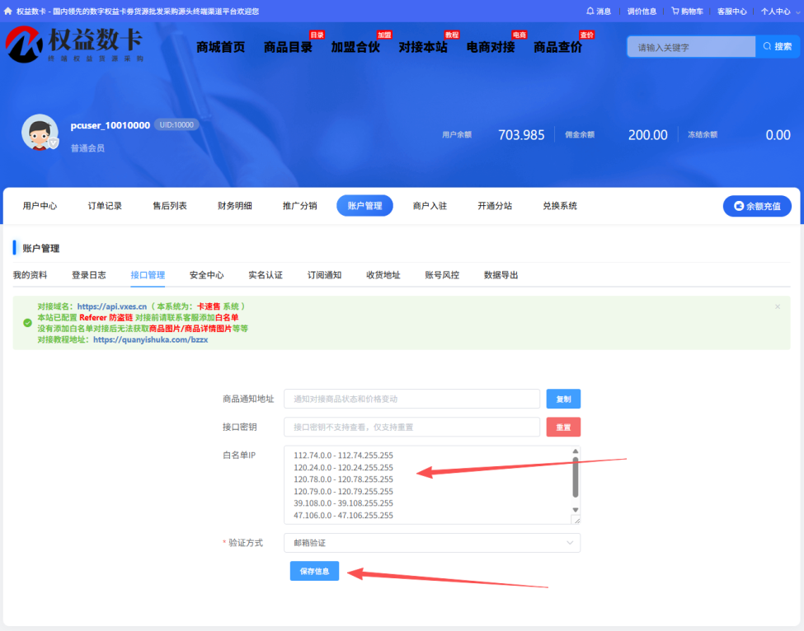This screenshot has width=804, height=631.
Task: Open the 商品查价 menu
Action: click(558, 47)
